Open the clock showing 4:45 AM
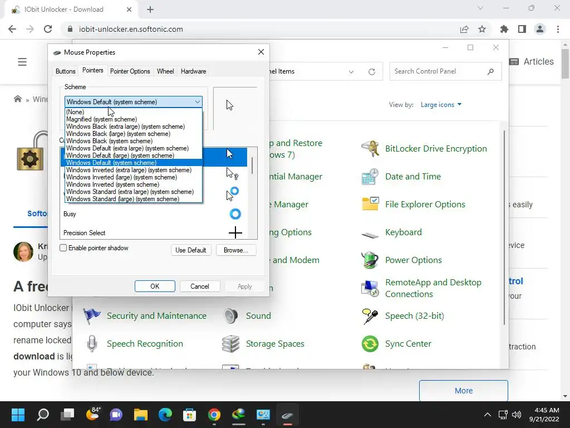Screen dimensions: 570x428 [544, 415]
